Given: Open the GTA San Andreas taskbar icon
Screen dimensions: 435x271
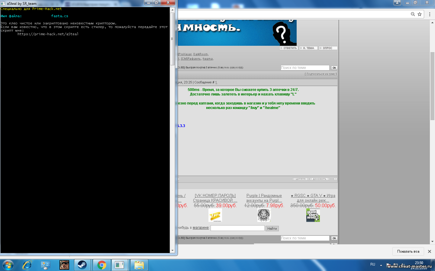Looking at the screenshot, I should coord(64,265).
